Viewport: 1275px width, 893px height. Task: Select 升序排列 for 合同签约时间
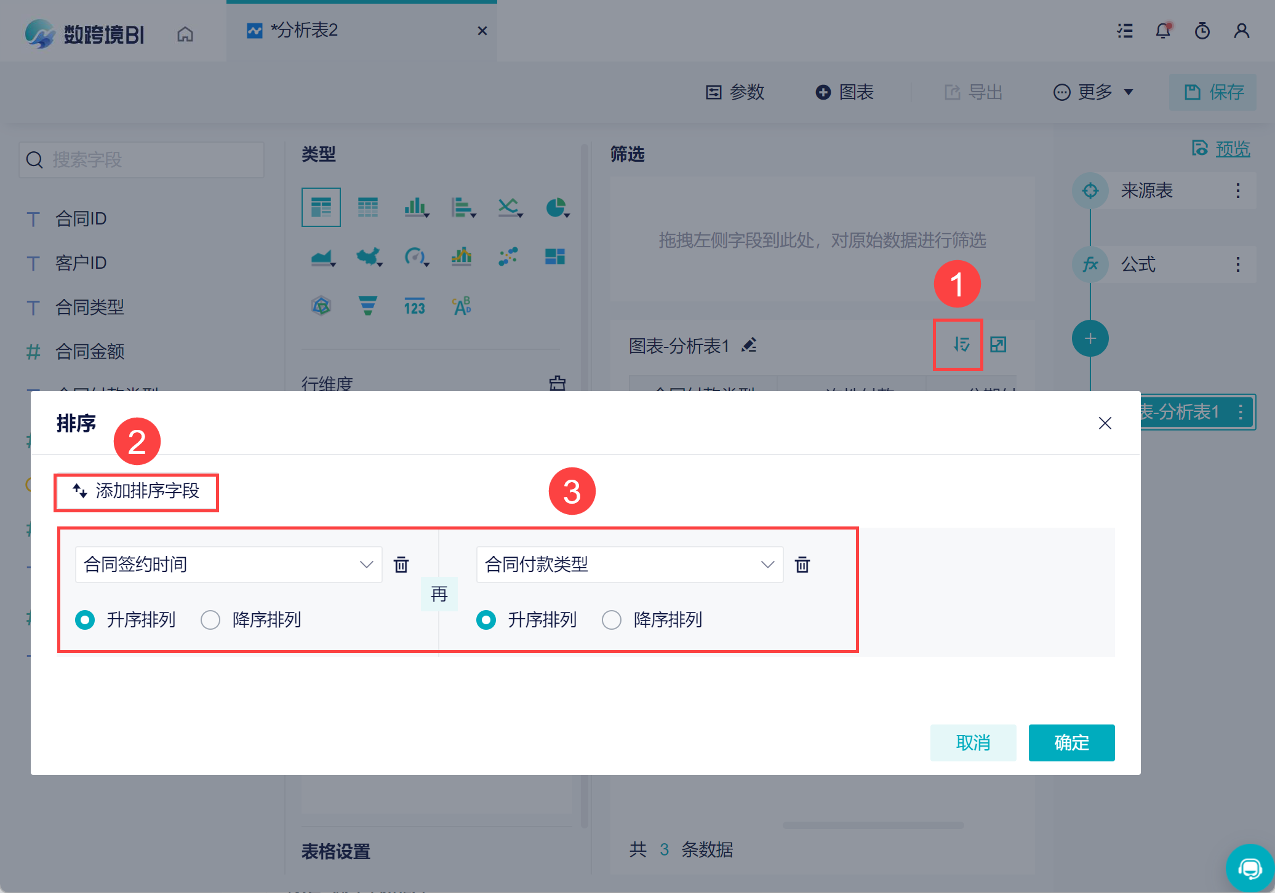[86, 620]
